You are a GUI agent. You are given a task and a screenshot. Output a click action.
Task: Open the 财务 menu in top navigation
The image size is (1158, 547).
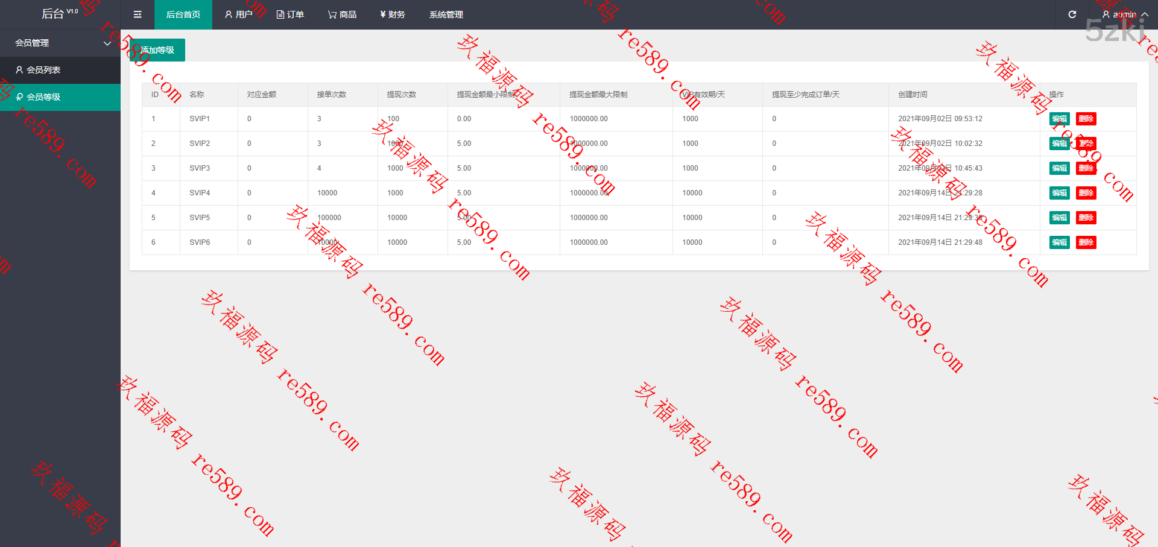393,14
